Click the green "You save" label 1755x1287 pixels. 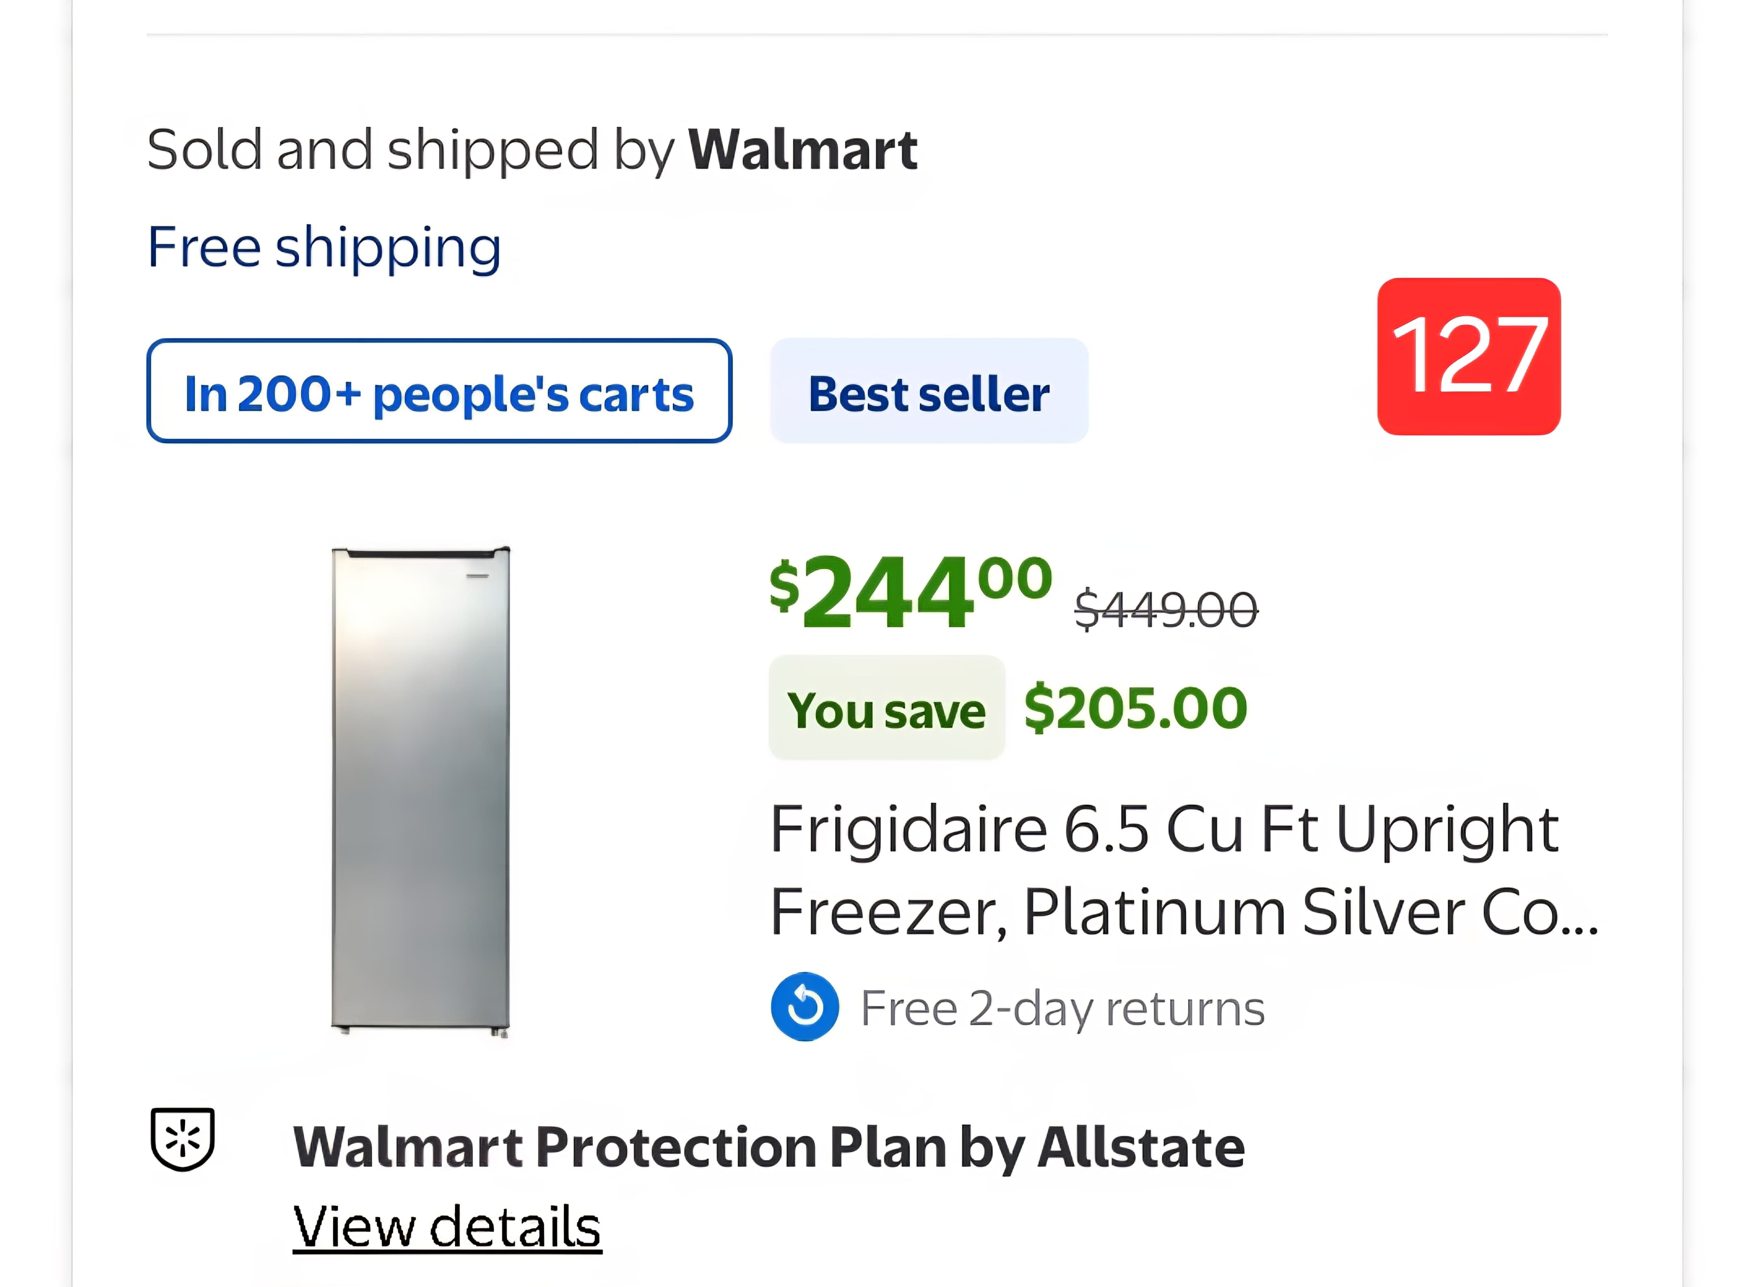coord(886,709)
